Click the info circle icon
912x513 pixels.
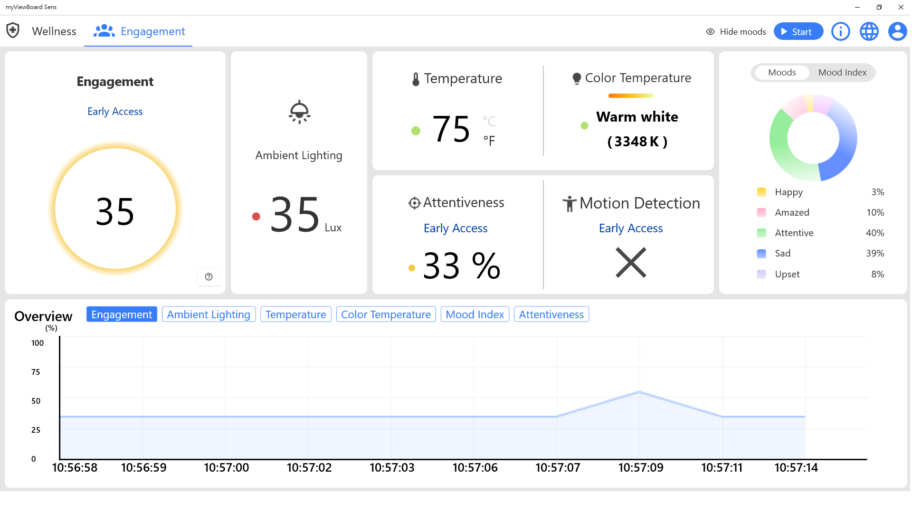coord(840,31)
